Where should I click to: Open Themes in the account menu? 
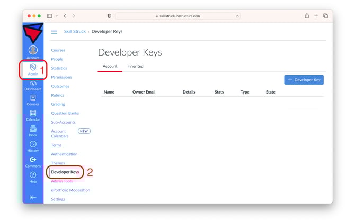58,163
